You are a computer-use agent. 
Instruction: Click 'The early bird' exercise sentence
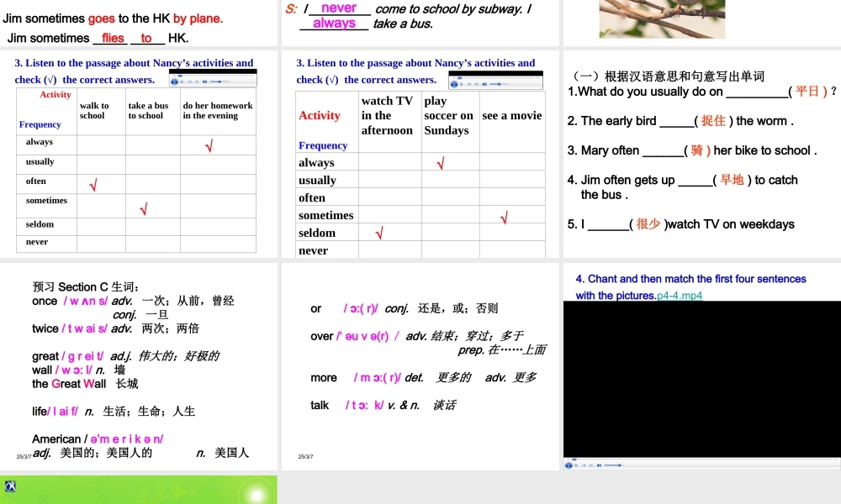pyautogui.click(x=680, y=121)
